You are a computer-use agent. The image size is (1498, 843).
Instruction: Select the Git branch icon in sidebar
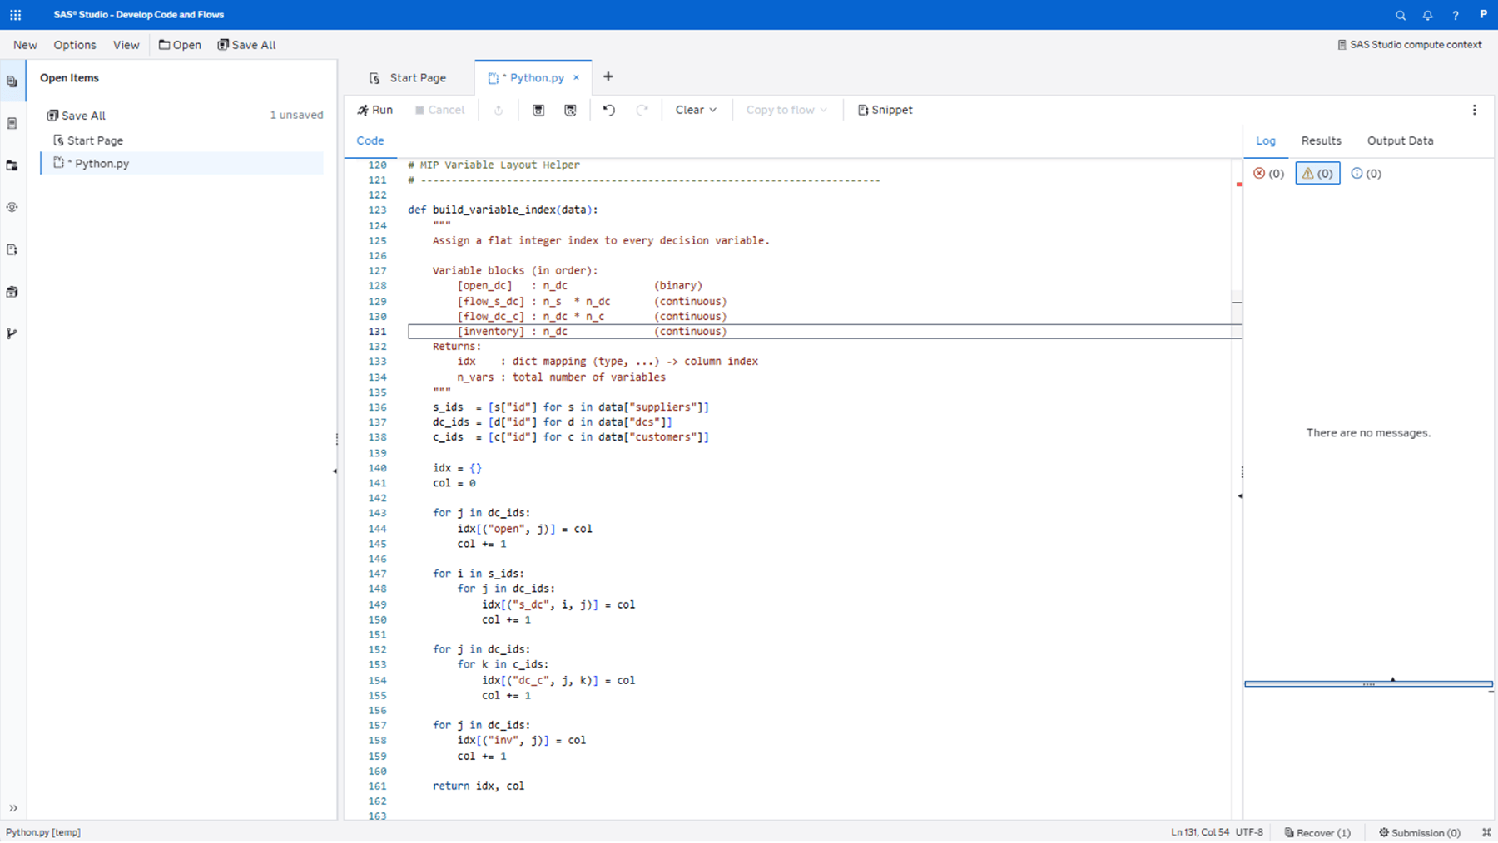[12, 333]
